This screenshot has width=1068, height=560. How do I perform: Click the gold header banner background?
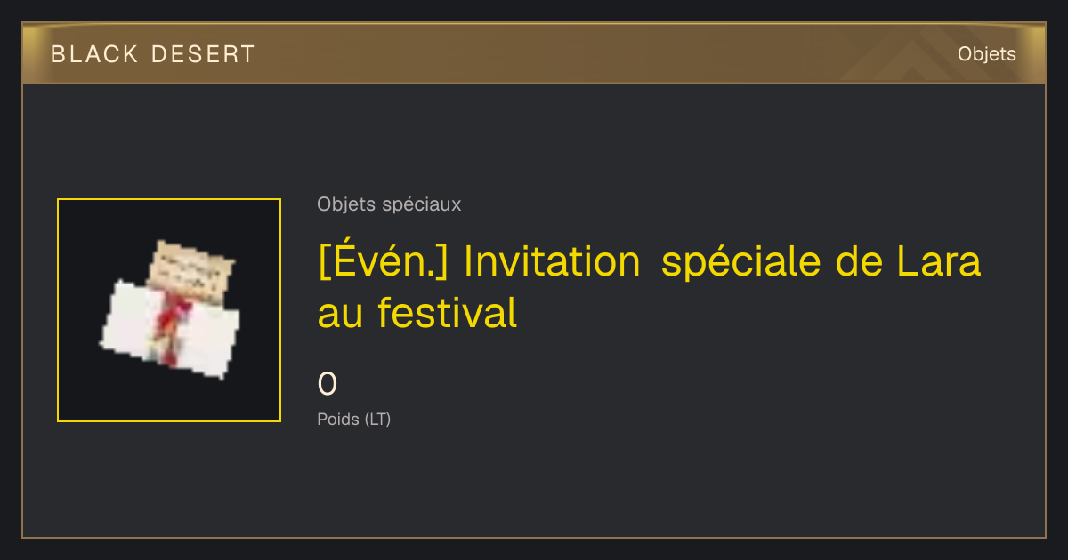coord(534,53)
